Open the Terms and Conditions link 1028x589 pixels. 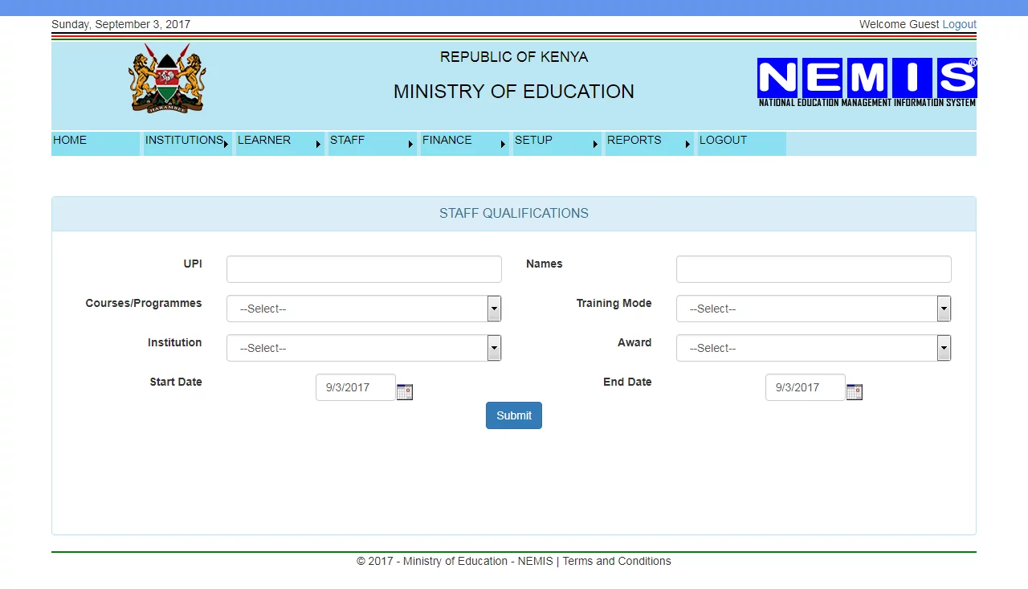point(616,561)
